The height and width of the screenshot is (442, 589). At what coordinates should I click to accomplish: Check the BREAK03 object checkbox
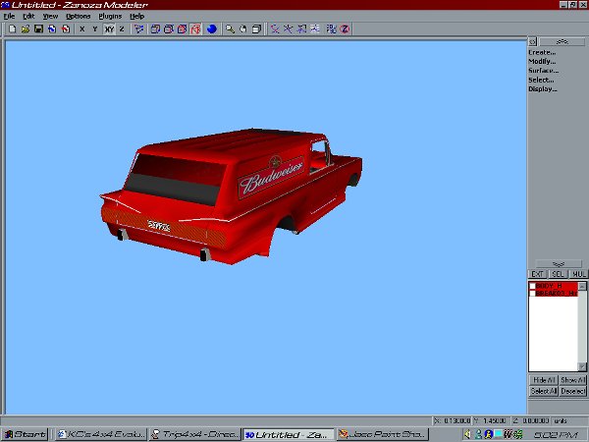click(532, 293)
